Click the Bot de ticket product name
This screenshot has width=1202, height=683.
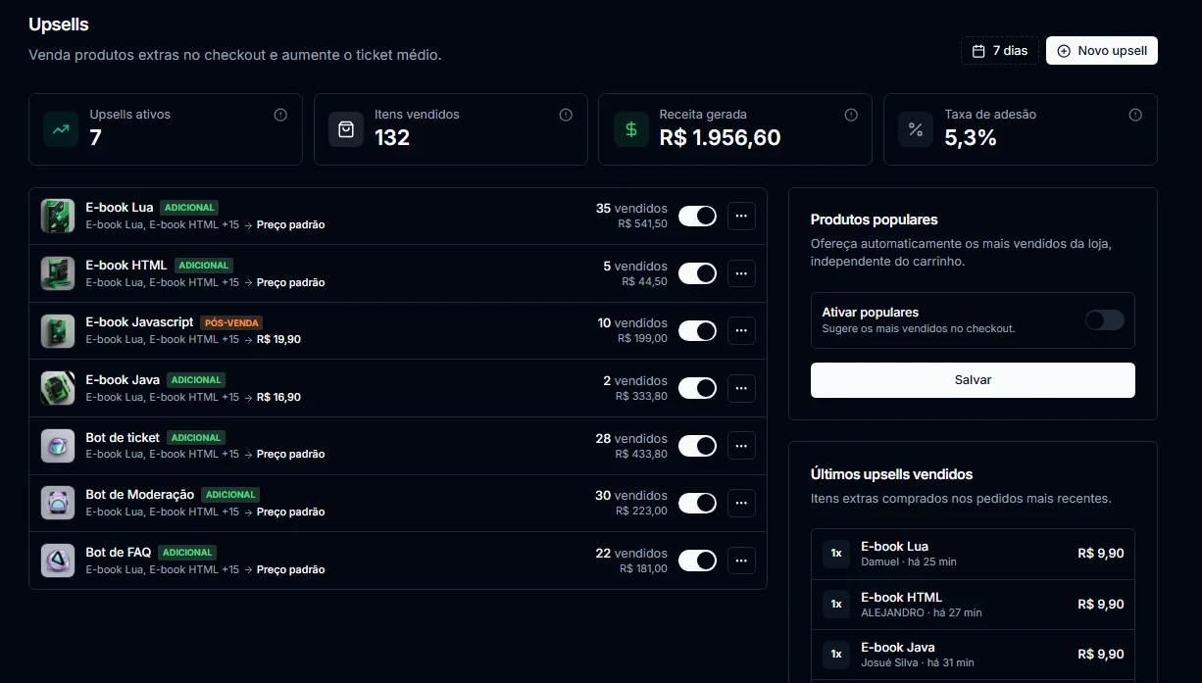click(123, 437)
